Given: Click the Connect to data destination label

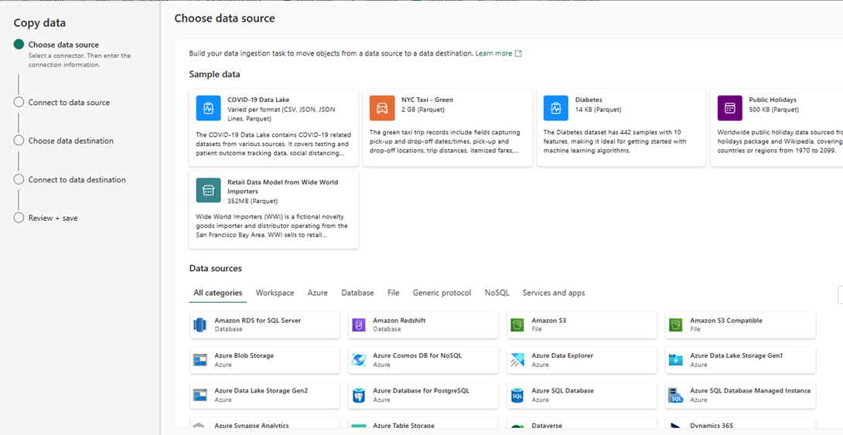Looking at the screenshot, I should click(77, 180).
